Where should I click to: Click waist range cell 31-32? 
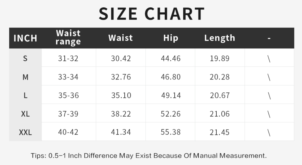point(68,58)
